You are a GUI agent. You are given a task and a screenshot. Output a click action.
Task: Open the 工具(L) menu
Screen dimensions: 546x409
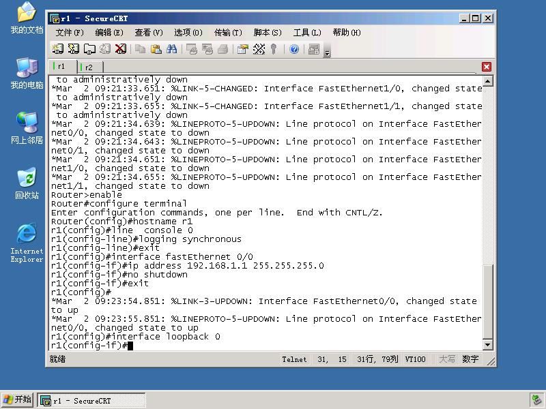point(306,33)
